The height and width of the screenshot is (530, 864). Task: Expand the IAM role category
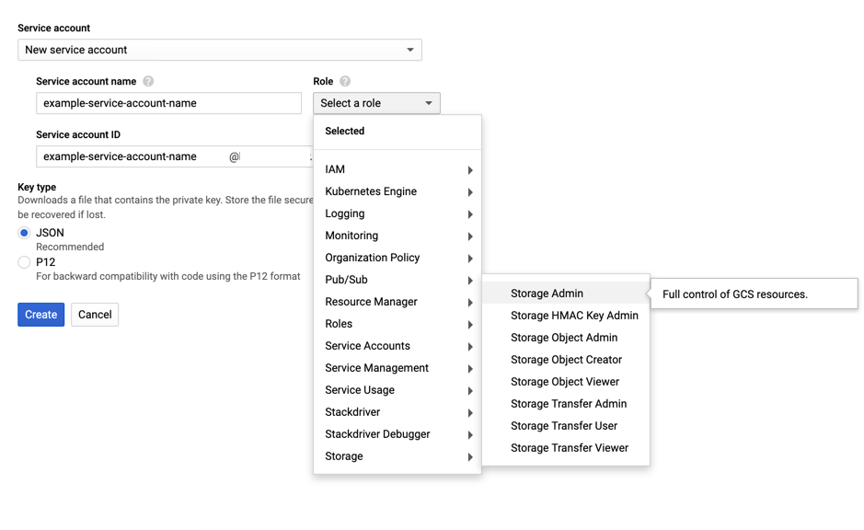397,169
